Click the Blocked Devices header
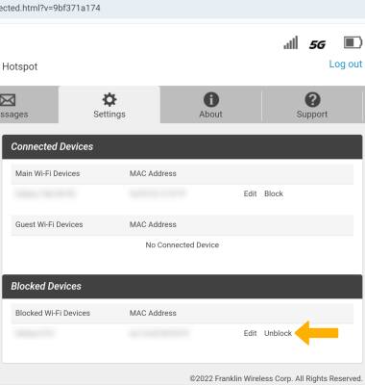The image size is (365, 385). pyautogui.click(x=182, y=287)
